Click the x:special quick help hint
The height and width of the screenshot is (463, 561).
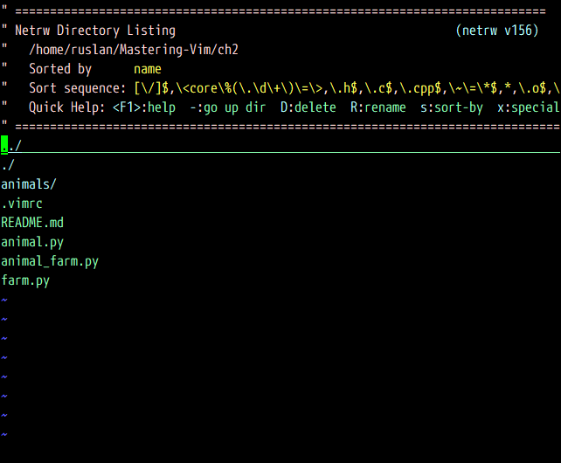[x=528, y=107]
